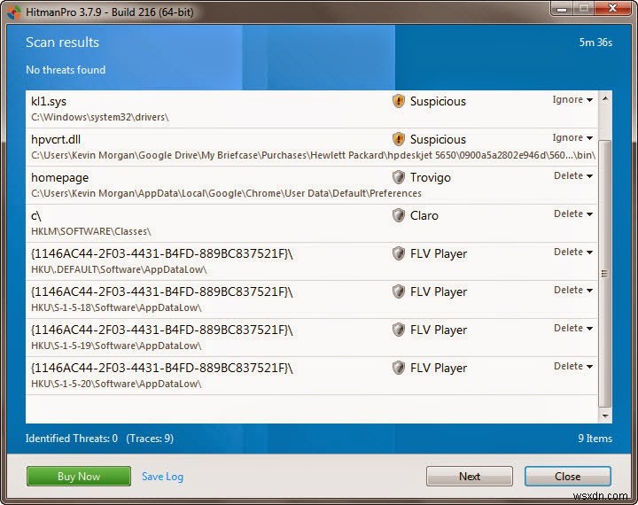Click the HKLM\SOFTWARE\Classes\ path
The height and width of the screenshot is (505, 638).
pos(91,231)
